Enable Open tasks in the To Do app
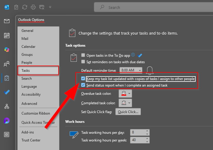This screenshot has height=150, width=213. point(83,55)
